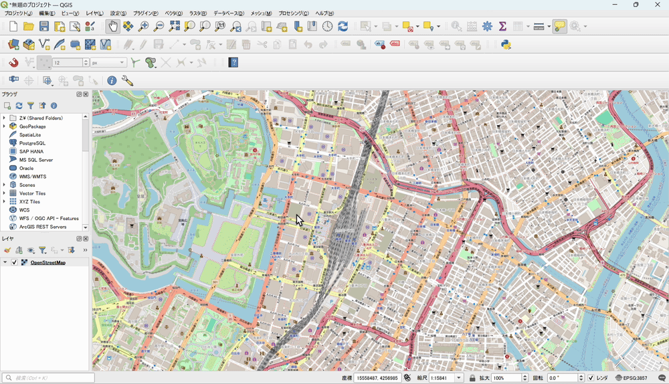Click the Zoom Full extent icon
669x384 pixels.
pyautogui.click(x=174, y=27)
